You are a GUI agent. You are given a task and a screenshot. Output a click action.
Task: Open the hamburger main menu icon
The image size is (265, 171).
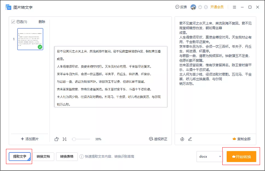click(235, 7)
